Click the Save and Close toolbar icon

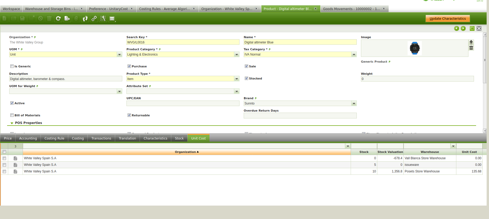point(31,18)
